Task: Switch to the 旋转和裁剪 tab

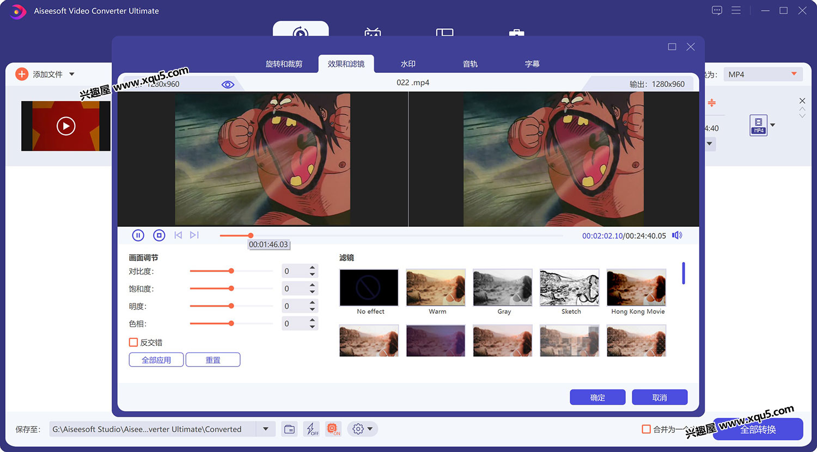Action: 284,64
